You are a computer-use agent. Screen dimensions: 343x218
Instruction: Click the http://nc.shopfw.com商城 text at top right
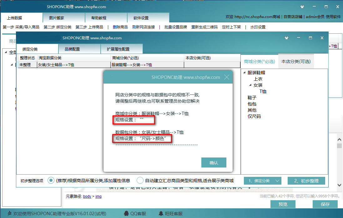coord(257,17)
